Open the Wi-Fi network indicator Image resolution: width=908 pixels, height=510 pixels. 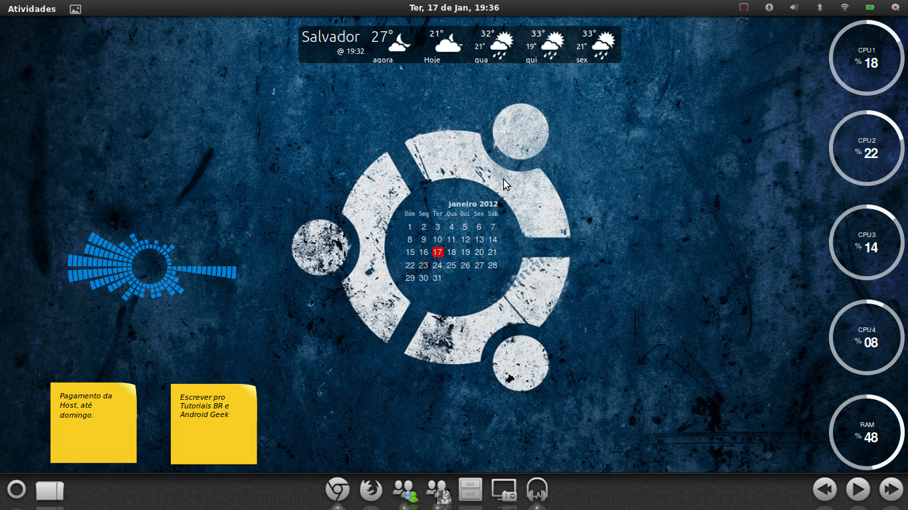[x=845, y=8]
